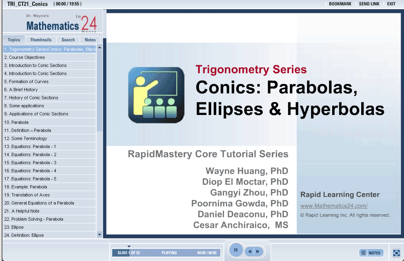Select topic 24 Definition: Ellipse

click(50, 235)
